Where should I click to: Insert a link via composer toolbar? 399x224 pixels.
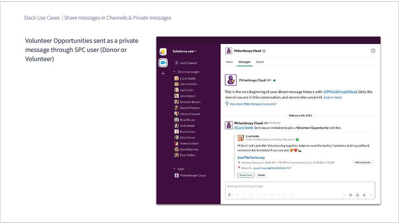pos(265,195)
